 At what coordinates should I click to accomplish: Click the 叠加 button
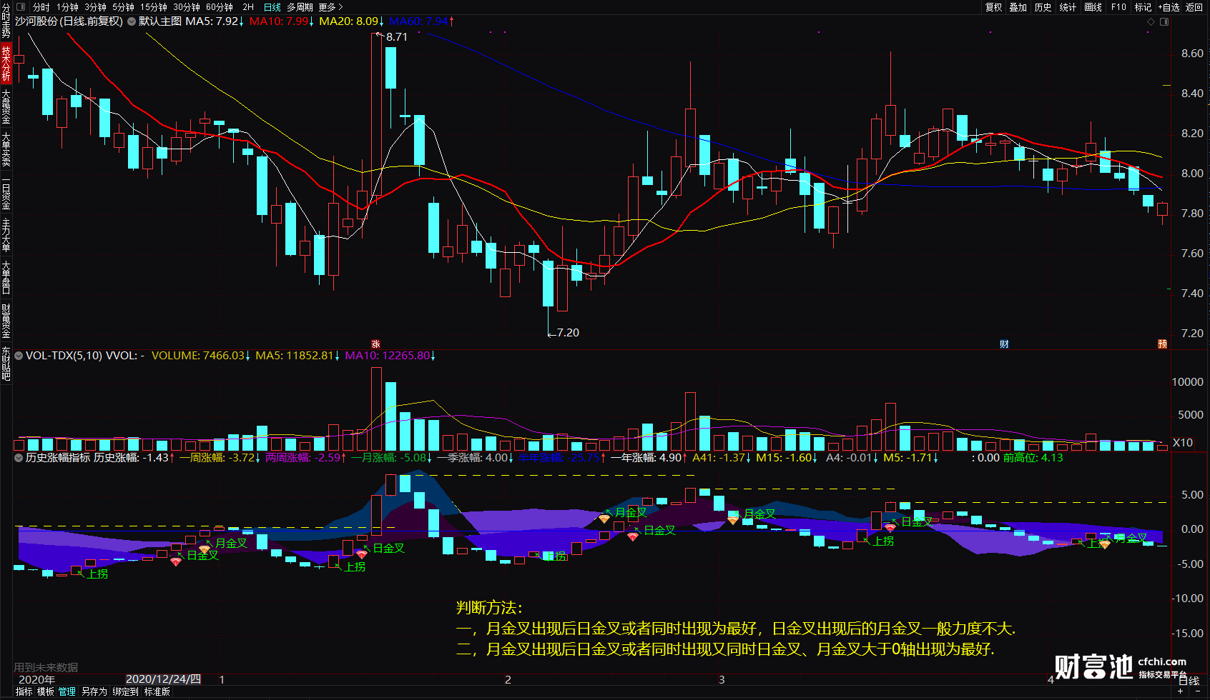[1018, 7]
